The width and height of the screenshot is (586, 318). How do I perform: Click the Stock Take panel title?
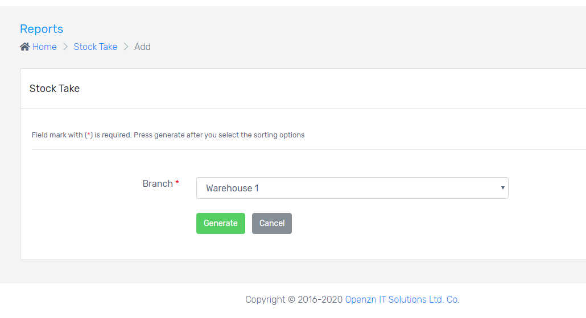click(x=55, y=89)
